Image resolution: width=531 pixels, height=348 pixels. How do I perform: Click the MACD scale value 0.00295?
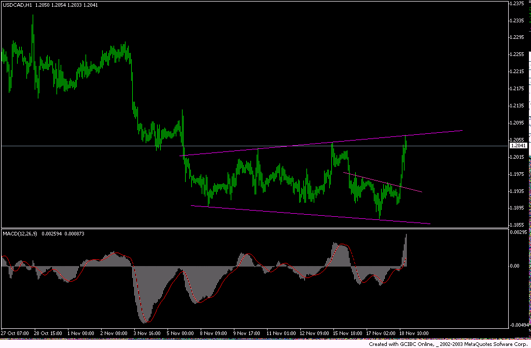pos(519,232)
